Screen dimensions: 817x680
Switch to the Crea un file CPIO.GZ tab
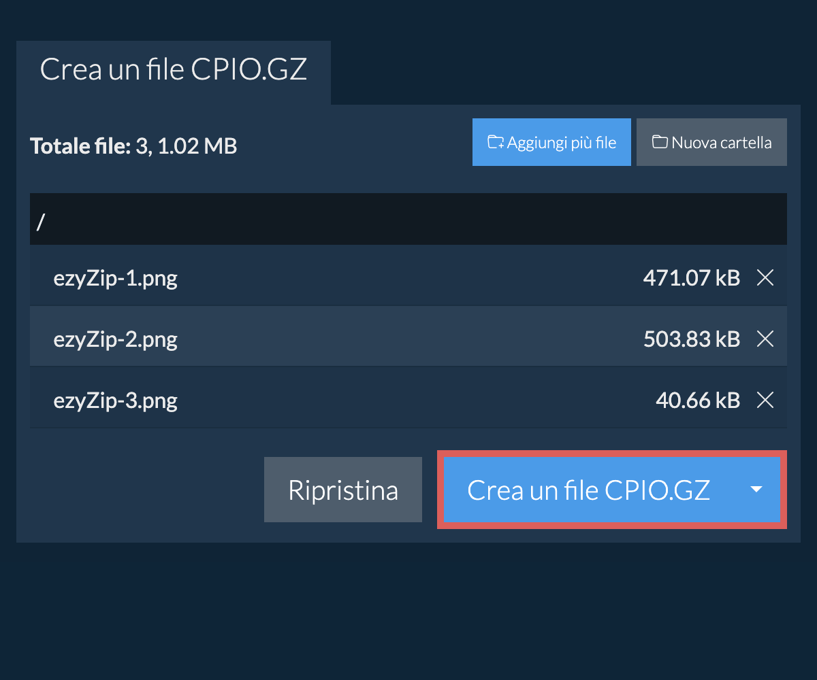click(174, 71)
